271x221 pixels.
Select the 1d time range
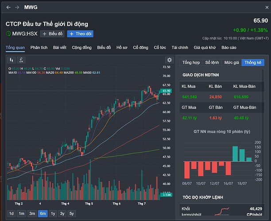12,213
